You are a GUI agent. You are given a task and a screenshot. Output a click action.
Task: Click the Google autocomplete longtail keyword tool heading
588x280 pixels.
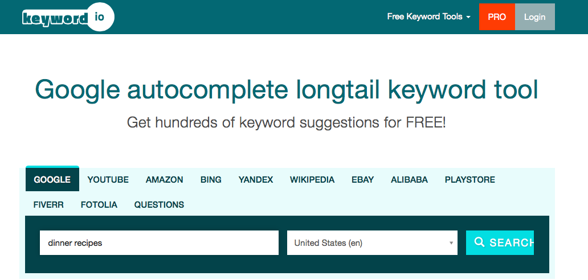(x=287, y=90)
